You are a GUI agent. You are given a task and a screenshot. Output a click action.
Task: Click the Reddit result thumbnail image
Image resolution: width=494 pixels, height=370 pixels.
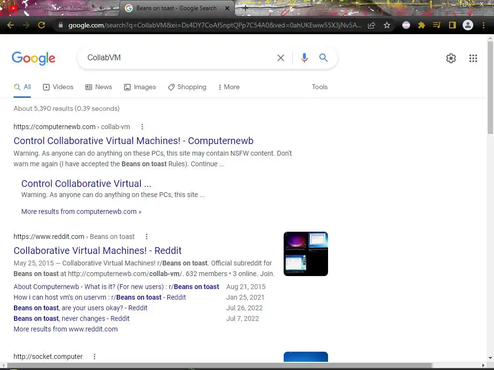click(x=305, y=254)
